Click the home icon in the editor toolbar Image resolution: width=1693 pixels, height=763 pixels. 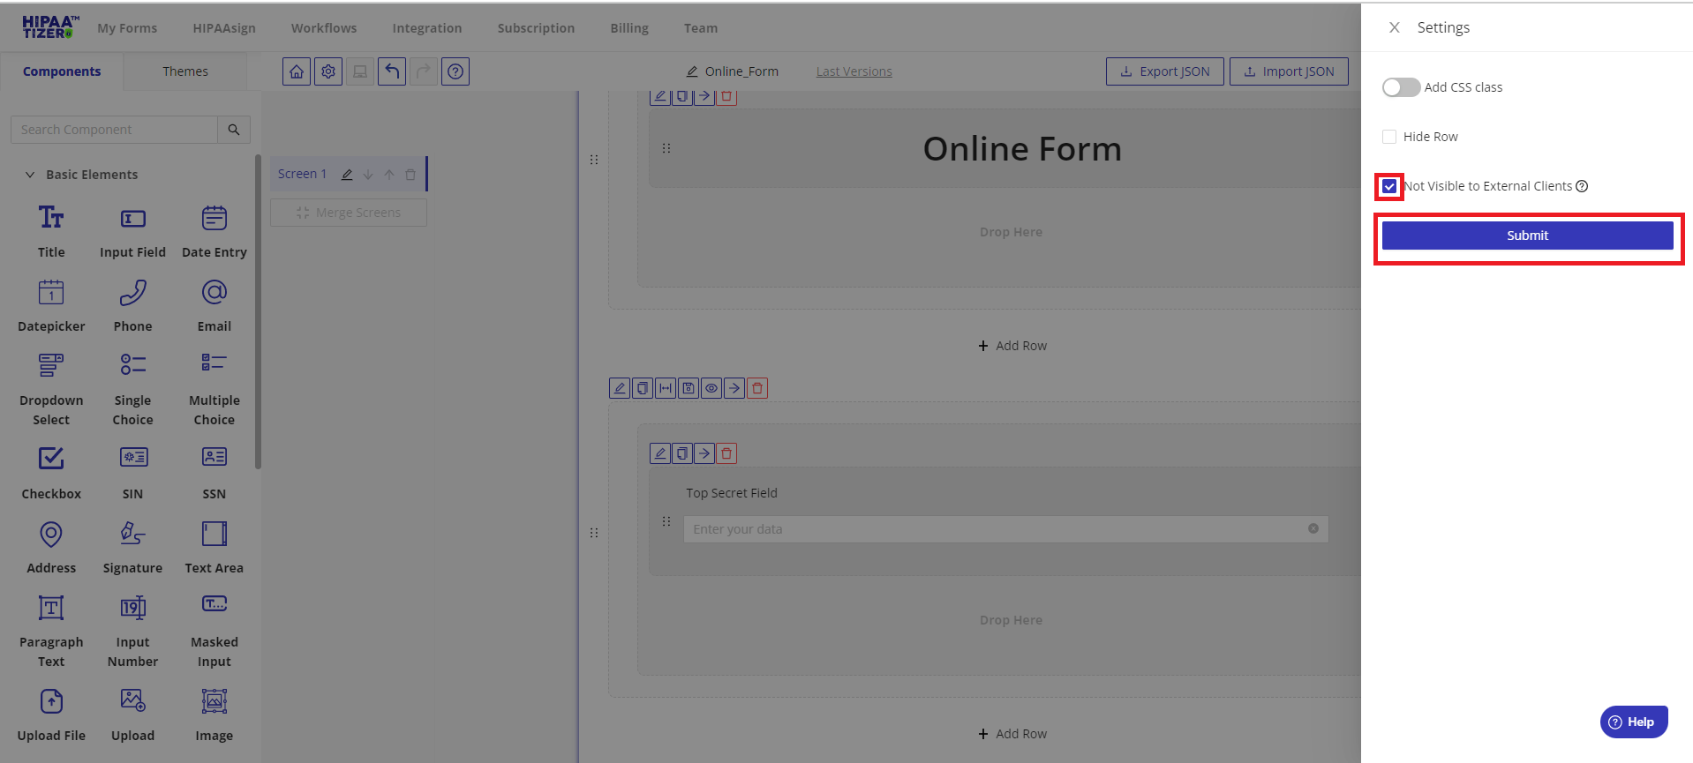coord(297,71)
